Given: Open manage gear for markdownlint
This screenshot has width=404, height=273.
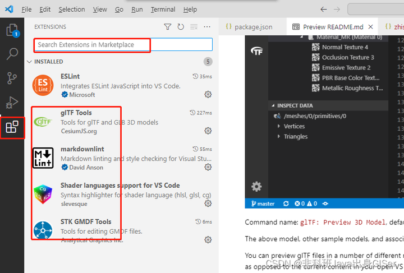Looking at the screenshot, I should click(x=208, y=167).
